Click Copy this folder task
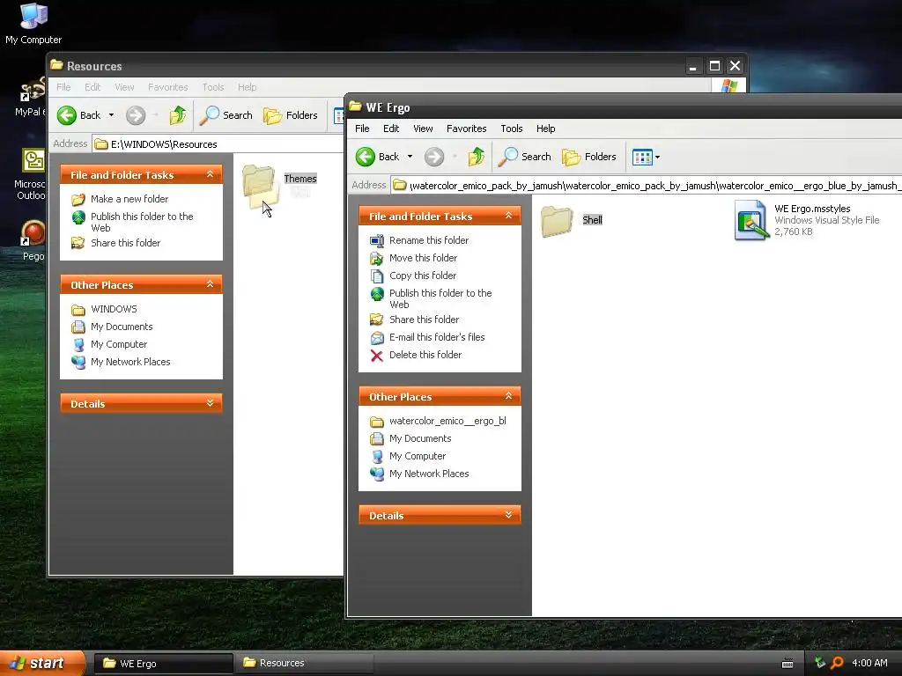 coord(422,276)
